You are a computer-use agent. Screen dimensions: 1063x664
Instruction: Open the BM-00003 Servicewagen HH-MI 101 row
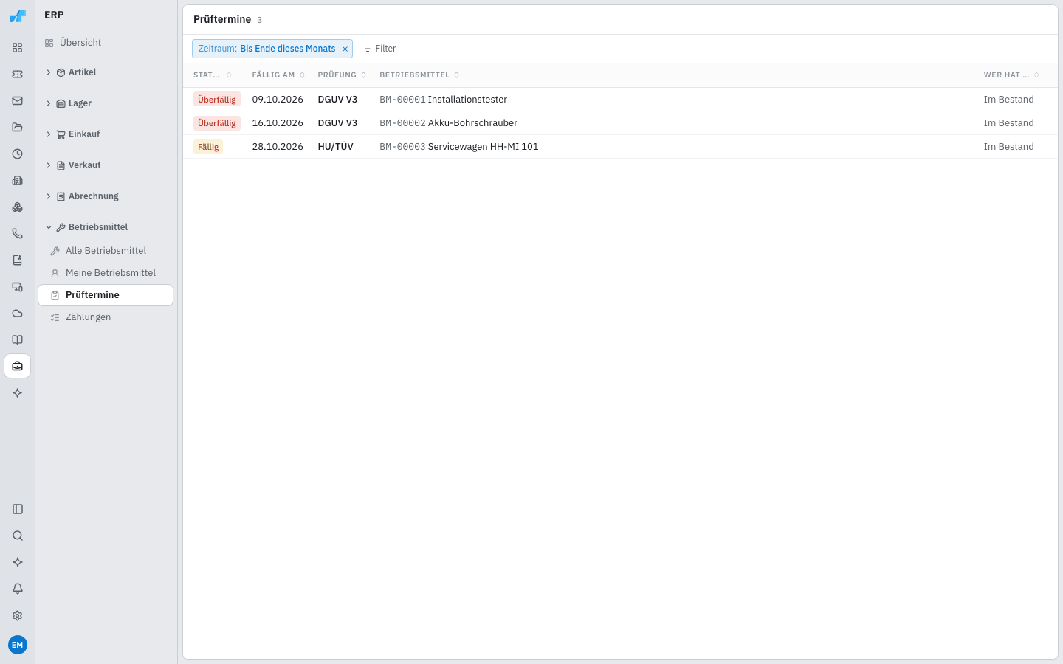pos(620,147)
